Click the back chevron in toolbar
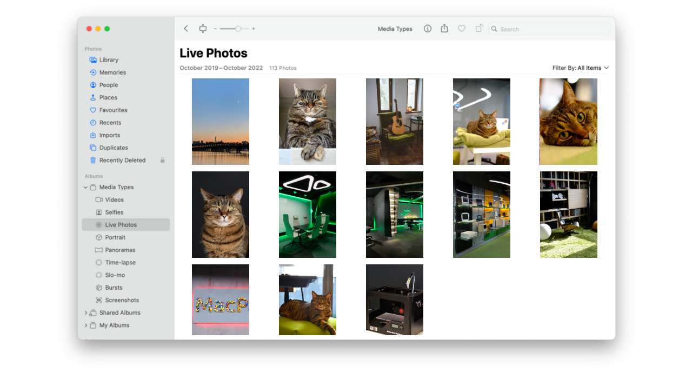The image size is (692, 373). [x=186, y=29]
